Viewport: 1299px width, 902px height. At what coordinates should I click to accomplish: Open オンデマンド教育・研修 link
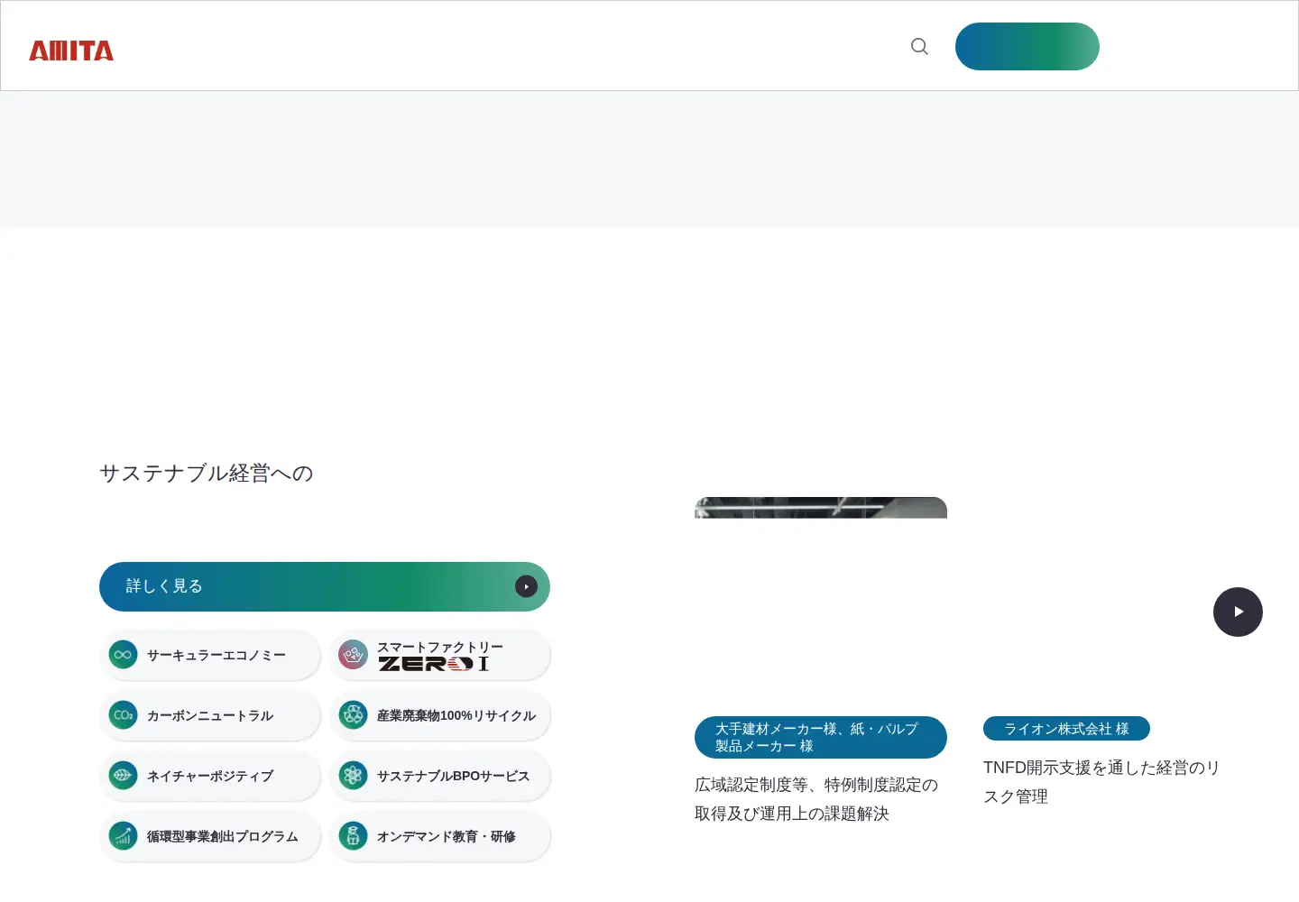[440, 836]
